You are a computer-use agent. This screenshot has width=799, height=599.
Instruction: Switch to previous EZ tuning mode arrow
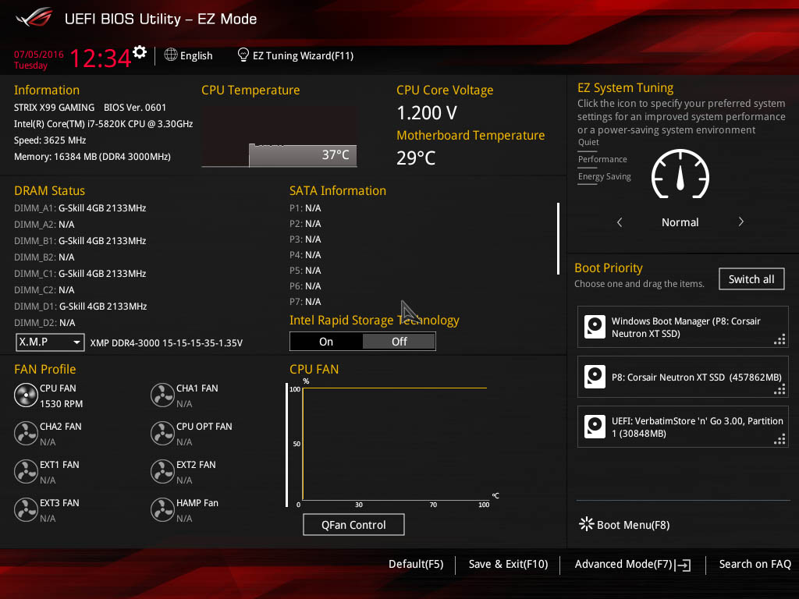coord(620,222)
